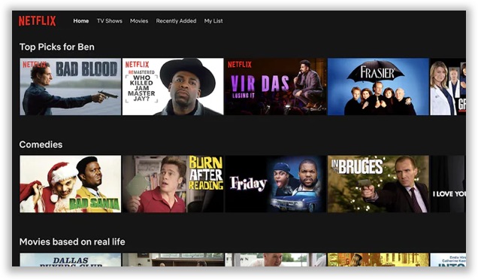Select Burn After Reading thumbnail
Screen dimensions: 478x280
(x=173, y=184)
